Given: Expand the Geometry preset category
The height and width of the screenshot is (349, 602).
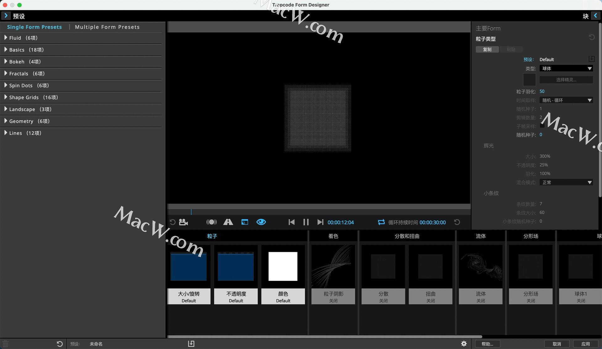Looking at the screenshot, I should coord(6,121).
